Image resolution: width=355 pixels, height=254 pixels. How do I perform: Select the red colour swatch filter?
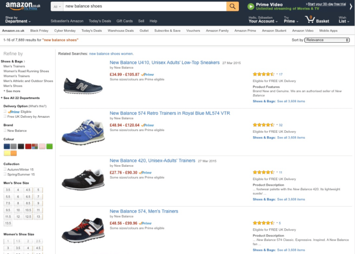click(28, 146)
